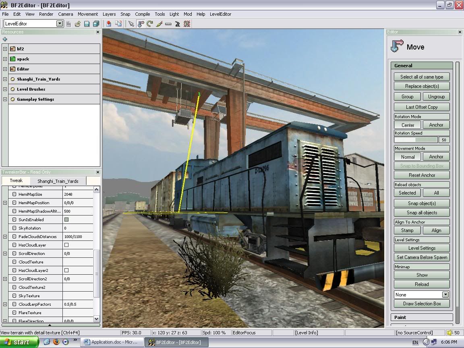This screenshot has height=348, width=464.
Task: Expand the bf2 tree node
Action: pyautogui.click(x=5, y=49)
